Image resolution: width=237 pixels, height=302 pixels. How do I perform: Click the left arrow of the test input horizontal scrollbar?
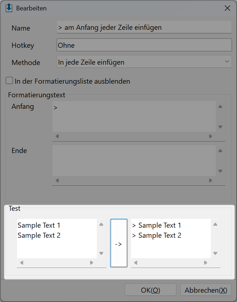pos(22,263)
